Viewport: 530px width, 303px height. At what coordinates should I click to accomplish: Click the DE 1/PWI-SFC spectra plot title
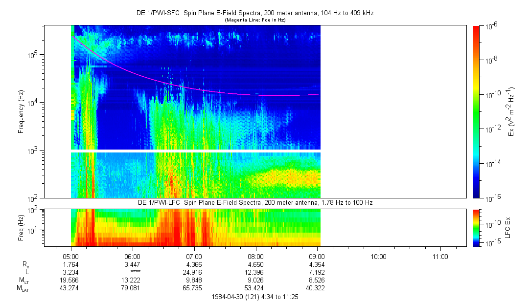click(x=254, y=13)
